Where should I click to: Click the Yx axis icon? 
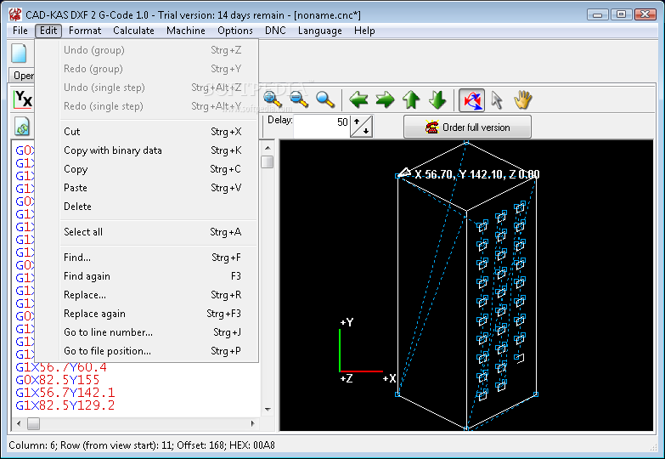pyautogui.click(x=23, y=99)
